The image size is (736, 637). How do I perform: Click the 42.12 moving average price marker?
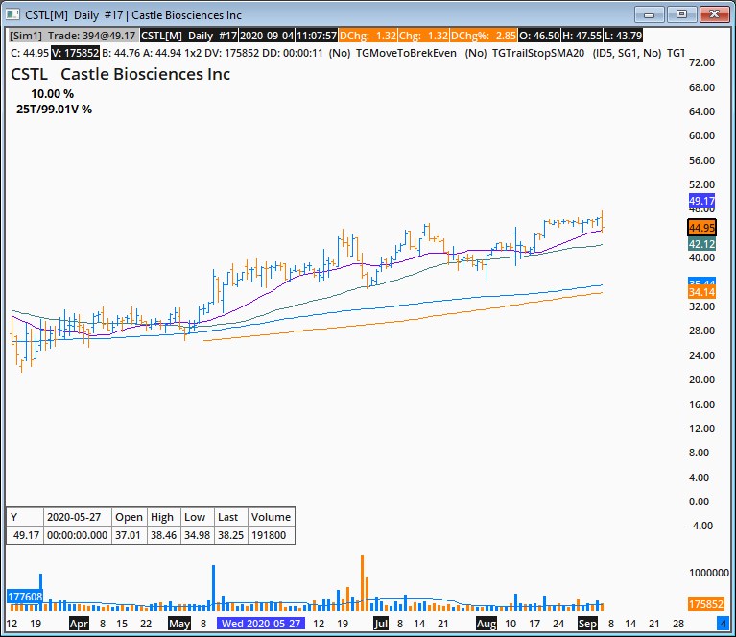[x=701, y=244]
